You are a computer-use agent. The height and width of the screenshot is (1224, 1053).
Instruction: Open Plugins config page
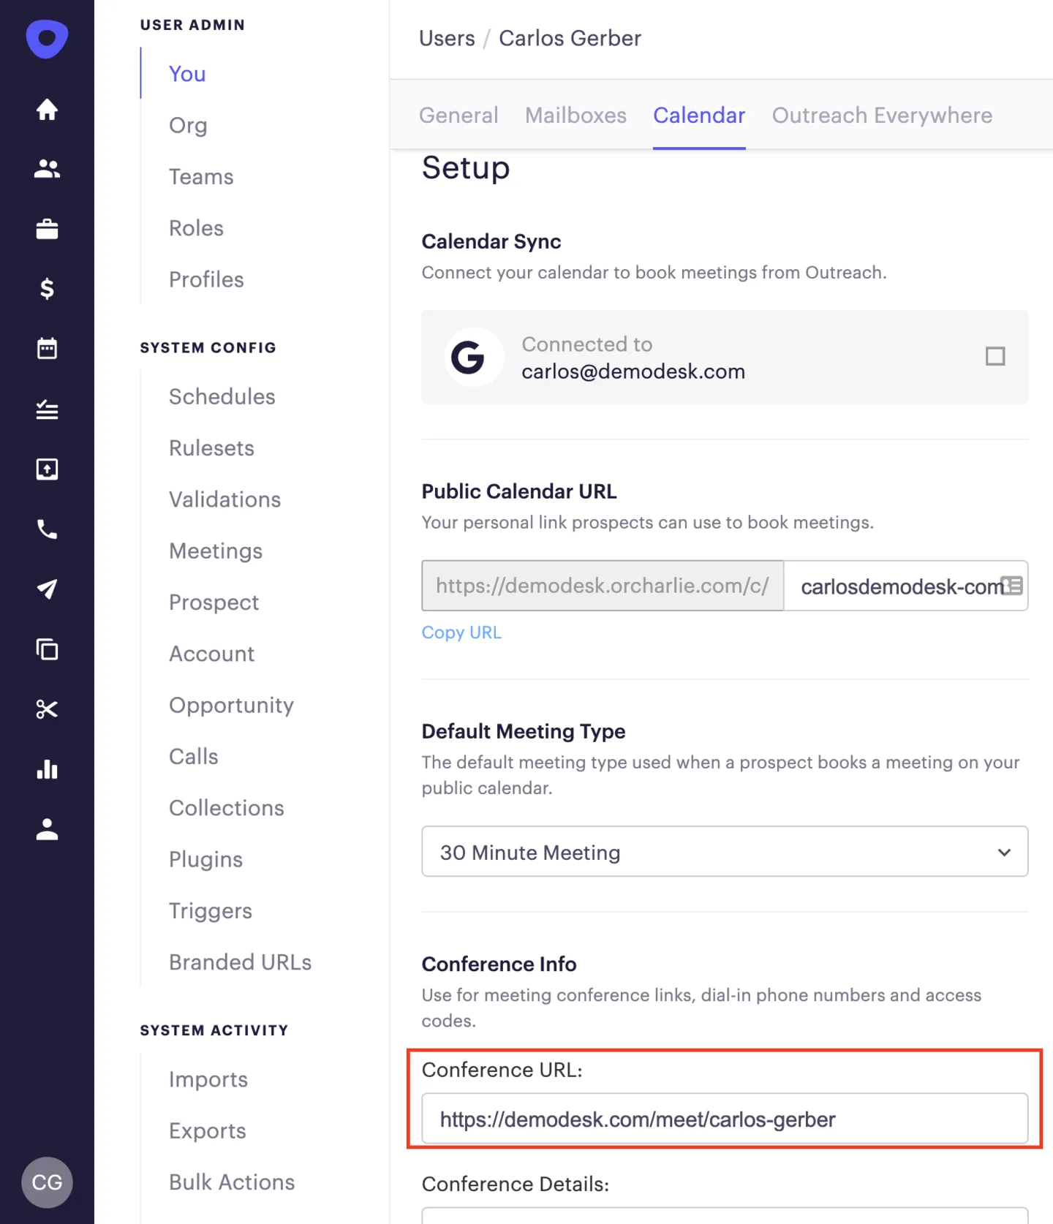[205, 859]
